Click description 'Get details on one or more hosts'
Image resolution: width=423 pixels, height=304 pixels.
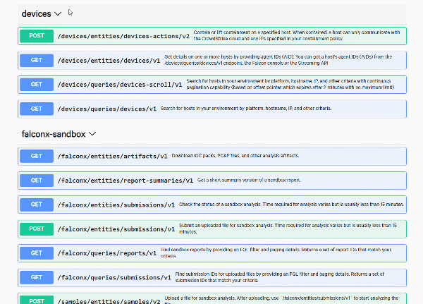(278, 60)
